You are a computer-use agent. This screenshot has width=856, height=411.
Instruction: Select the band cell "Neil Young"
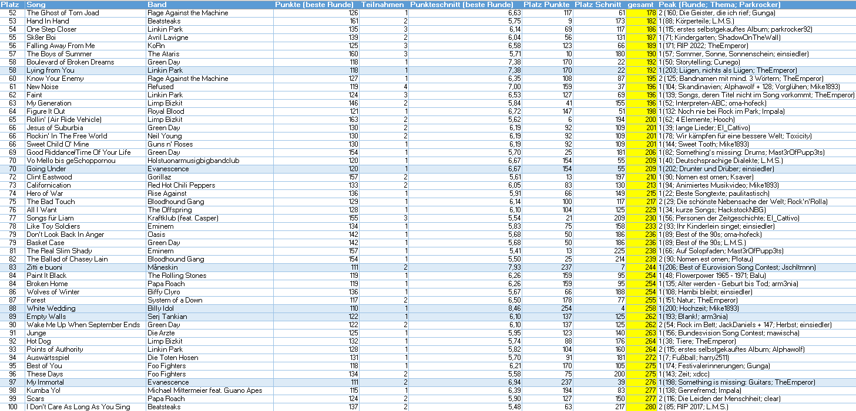(210, 136)
